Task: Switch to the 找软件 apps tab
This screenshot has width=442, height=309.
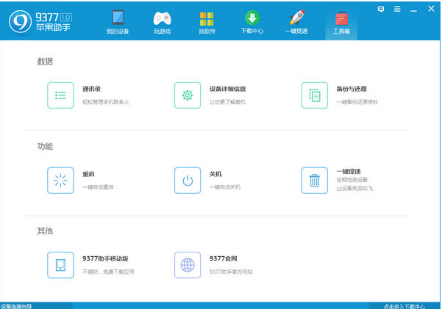Action: [207, 22]
